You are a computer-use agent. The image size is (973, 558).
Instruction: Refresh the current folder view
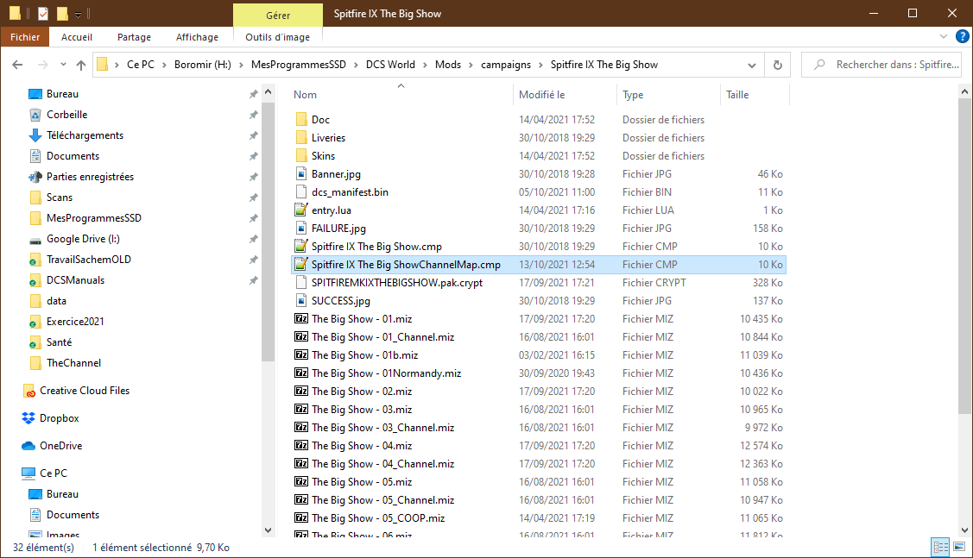778,65
